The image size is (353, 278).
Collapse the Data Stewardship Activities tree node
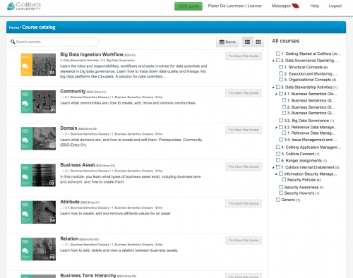(x=273, y=87)
